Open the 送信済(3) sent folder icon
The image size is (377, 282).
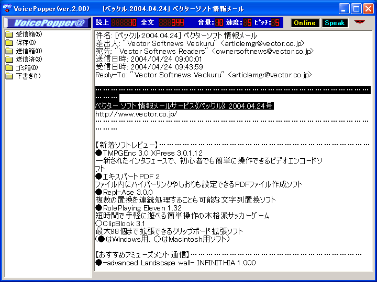(x=9, y=59)
